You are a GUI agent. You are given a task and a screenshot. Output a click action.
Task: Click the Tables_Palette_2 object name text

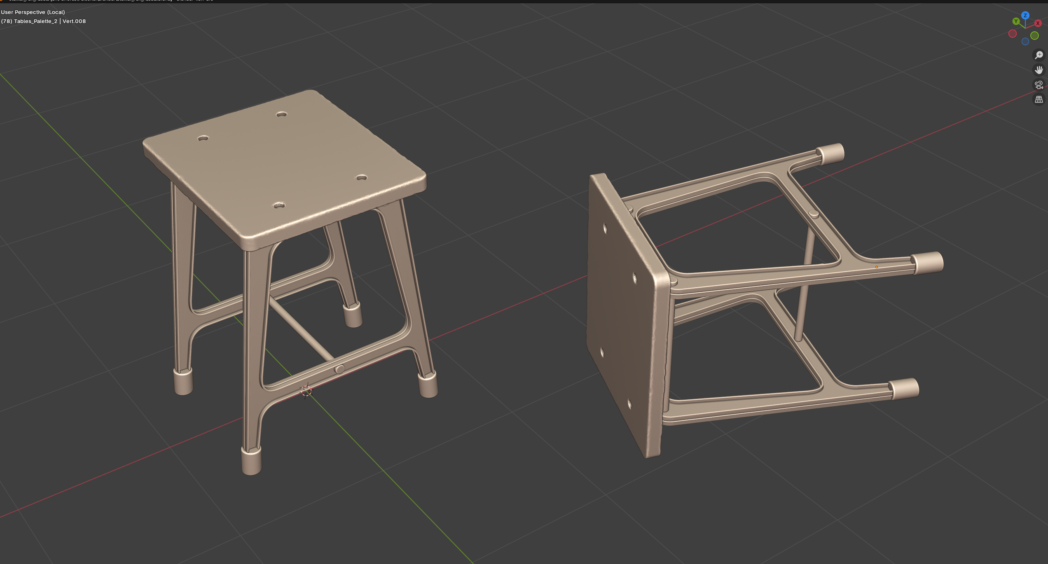pyautogui.click(x=35, y=21)
